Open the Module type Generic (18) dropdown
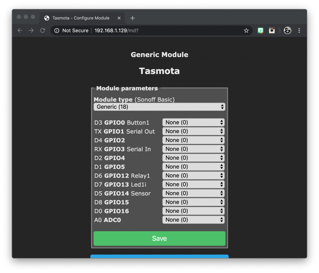 point(159,107)
